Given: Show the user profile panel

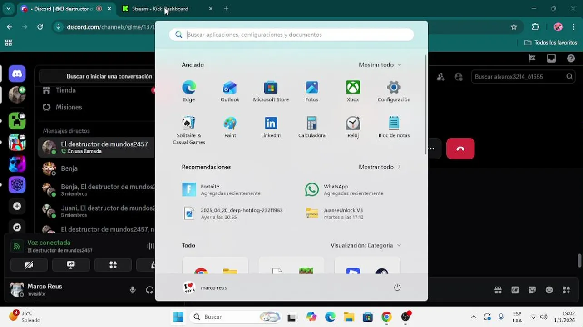Looking at the screenshot, I should coord(459,77).
